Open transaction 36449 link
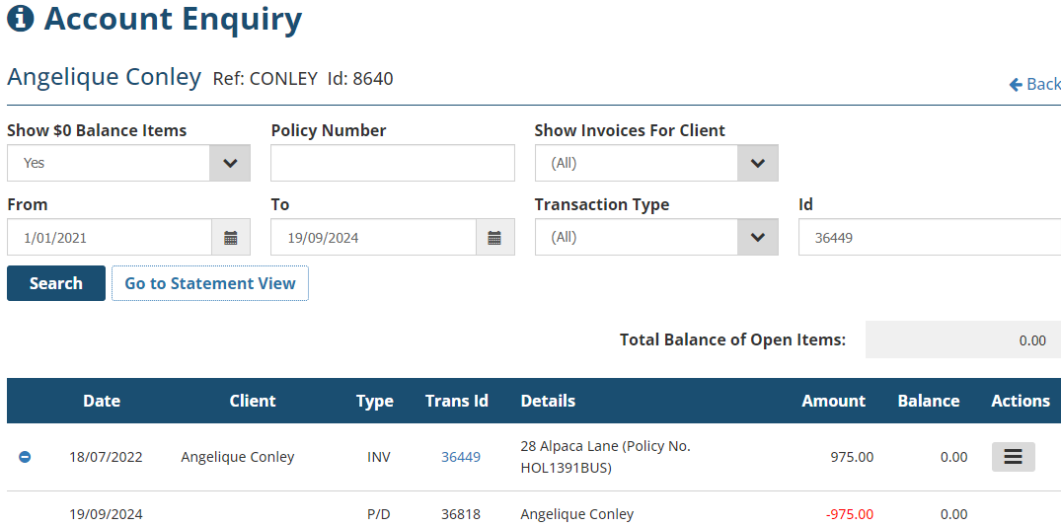1061x526 pixels. (461, 457)
